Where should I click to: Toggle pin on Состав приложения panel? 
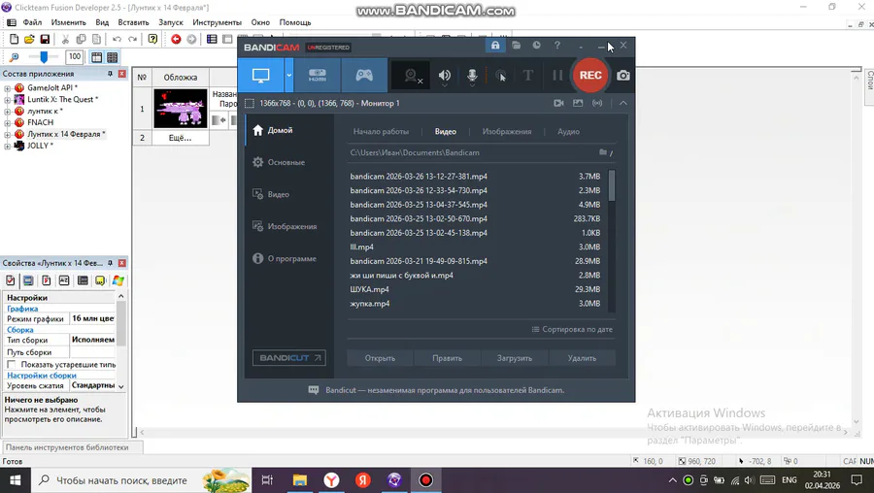coord(110,74)
